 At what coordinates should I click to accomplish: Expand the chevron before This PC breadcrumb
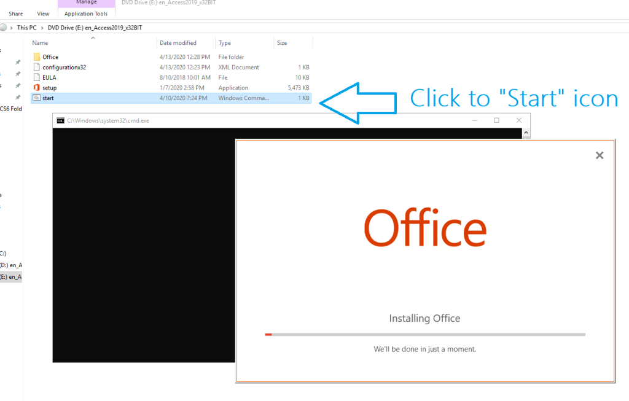tap(11, 28)
